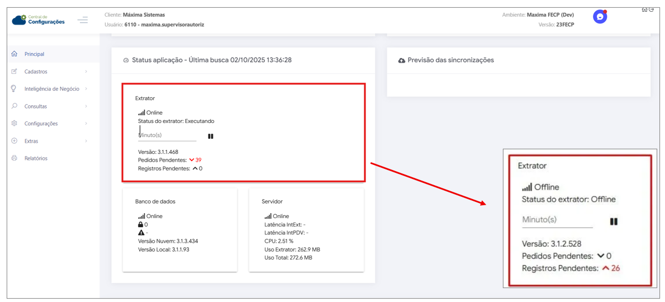Screen dimensions: 665x302
Task: Select the text 'Versão: 3.1.2.528' in inset
Action: point(552,244)
